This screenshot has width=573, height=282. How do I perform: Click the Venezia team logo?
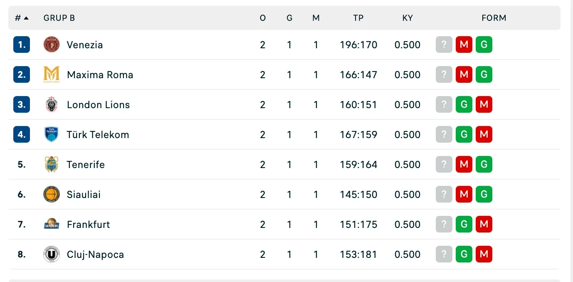tap(52, 45)
